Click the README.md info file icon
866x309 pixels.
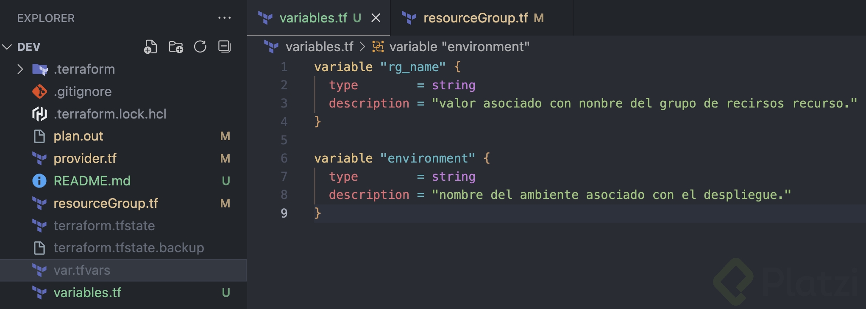[39, 181]
